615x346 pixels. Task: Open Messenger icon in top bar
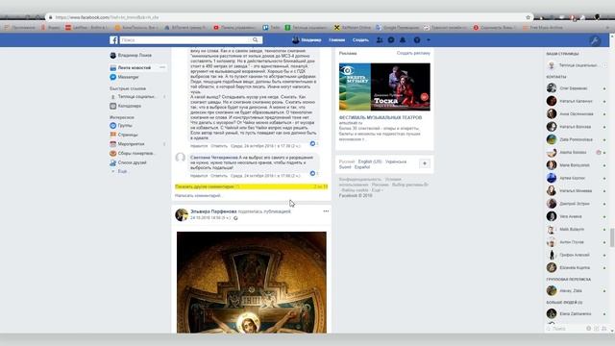click(x=391, y=40)
